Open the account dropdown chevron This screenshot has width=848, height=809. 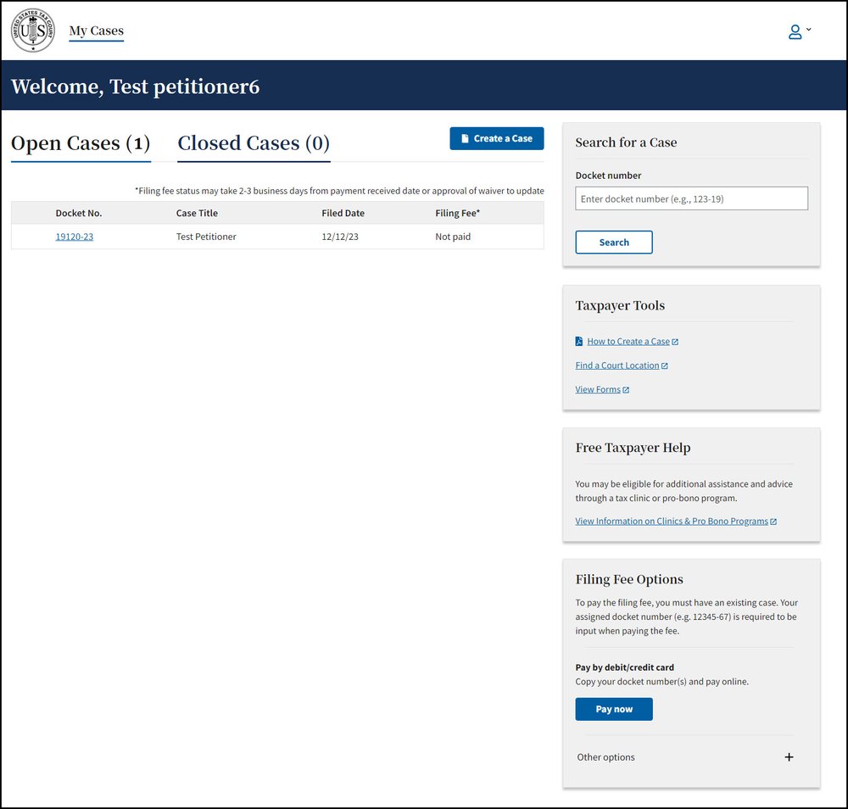[808, 29]
